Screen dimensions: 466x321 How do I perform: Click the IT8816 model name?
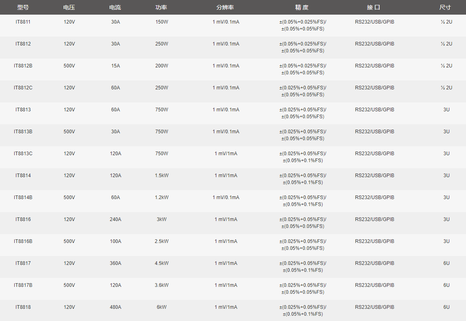tap(23, 219)
